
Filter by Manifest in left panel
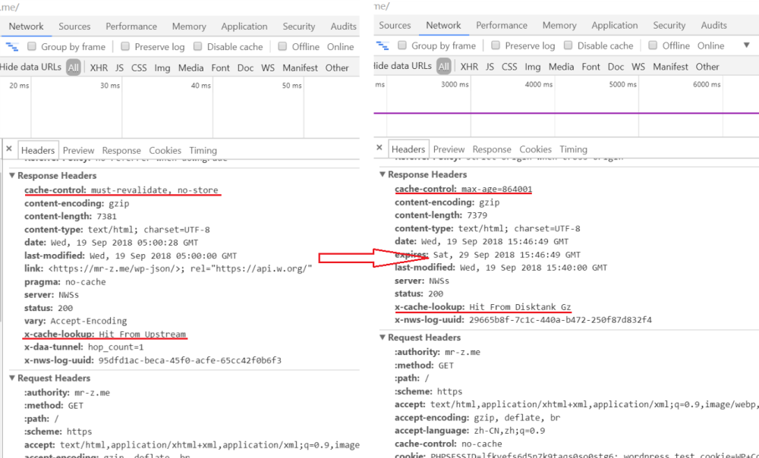[300, 67]
